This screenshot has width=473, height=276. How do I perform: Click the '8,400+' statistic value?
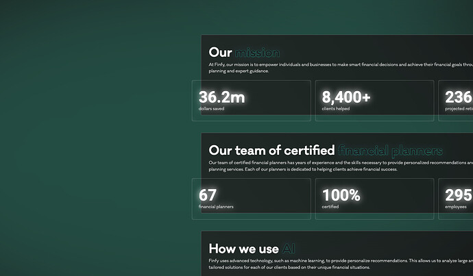tap(346, 97)
